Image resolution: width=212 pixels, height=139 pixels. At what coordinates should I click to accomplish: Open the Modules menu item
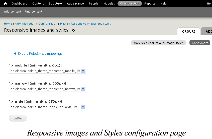109,4
